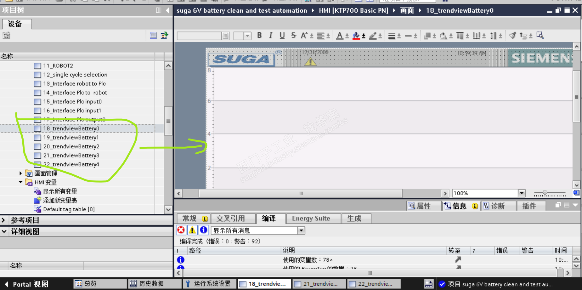Viewport: 582px width, 290px height.
Task: Activate the zoom selection tool
Action: pyautogui.click(x=540, y=36)
